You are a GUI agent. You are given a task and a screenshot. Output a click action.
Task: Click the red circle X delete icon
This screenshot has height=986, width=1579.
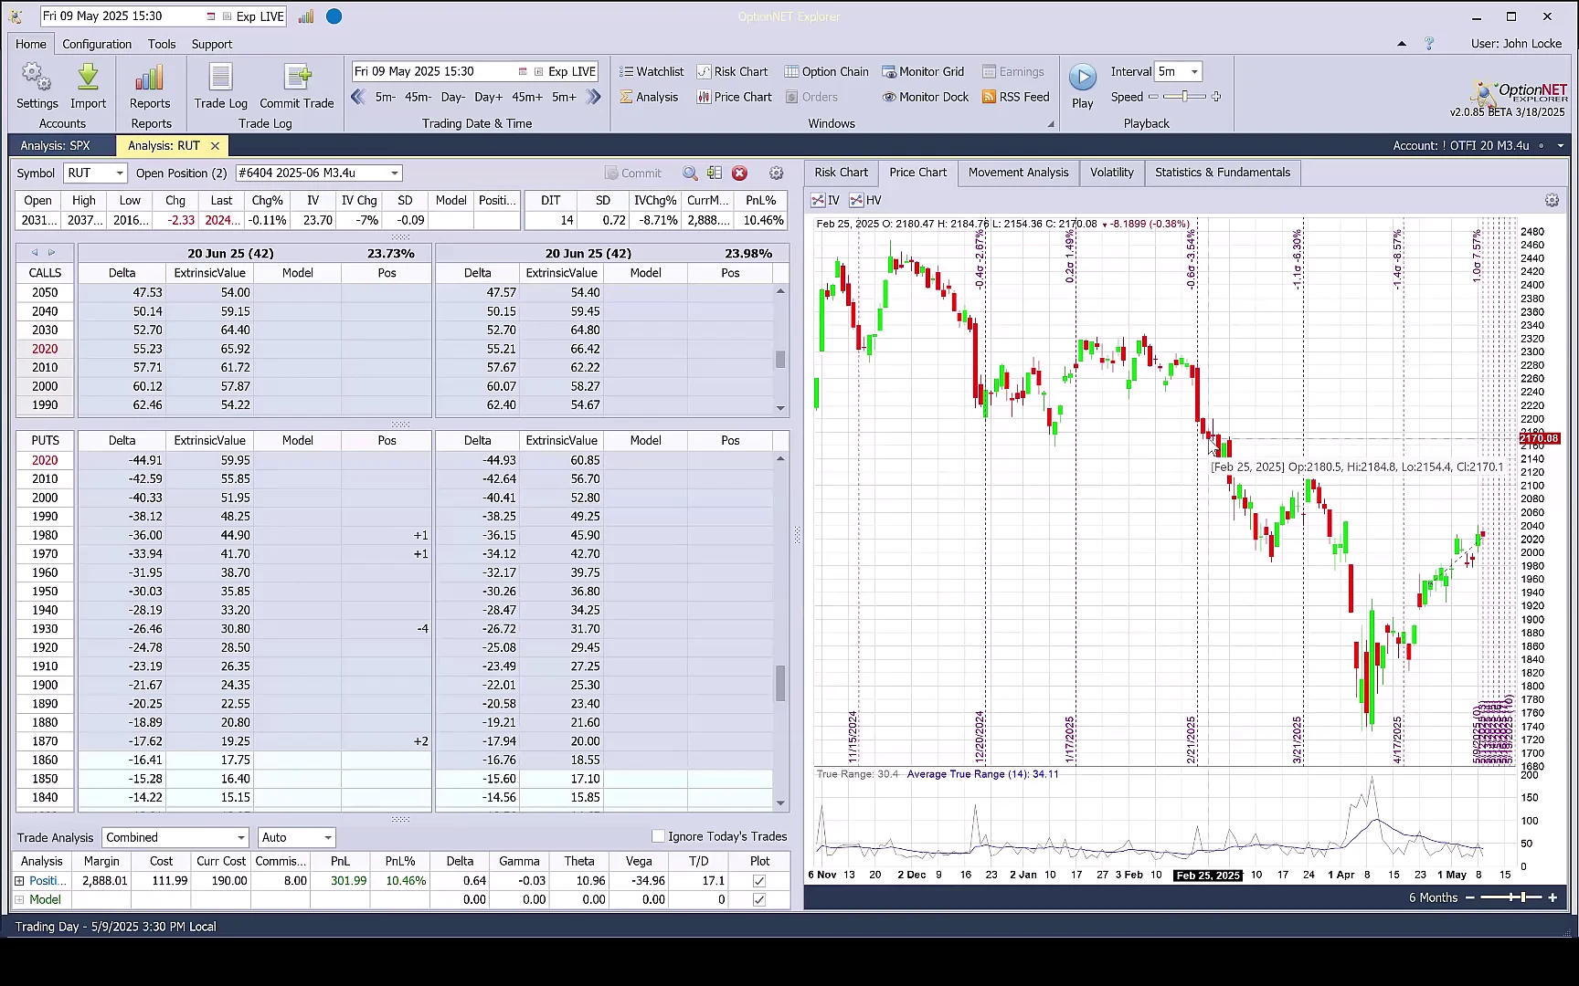(739, 173)
